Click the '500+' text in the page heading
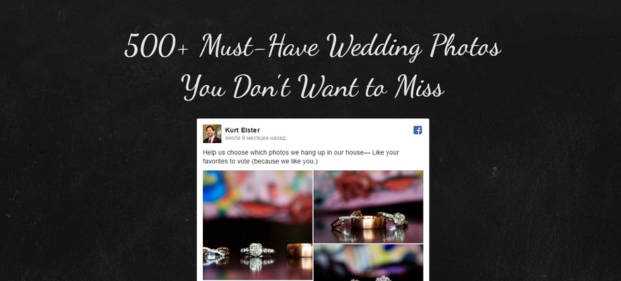This screenshot has width=621, height=281. click(x=156, y=47)
